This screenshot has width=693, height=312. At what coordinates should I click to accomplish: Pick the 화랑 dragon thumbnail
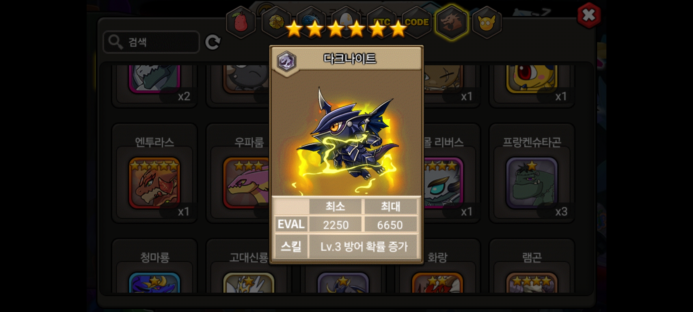point(437,283)
